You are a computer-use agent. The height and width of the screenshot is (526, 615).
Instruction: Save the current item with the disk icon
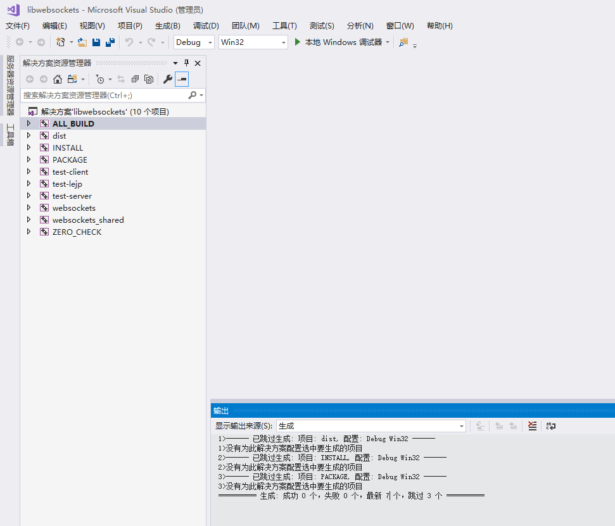(96, 42)
